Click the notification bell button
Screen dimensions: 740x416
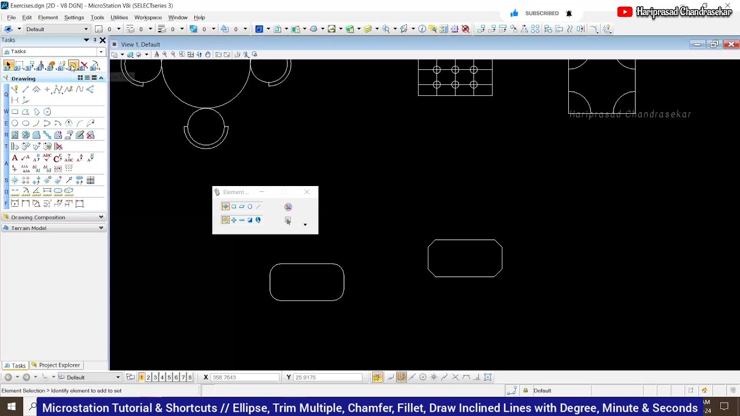(x=569, y=13)
